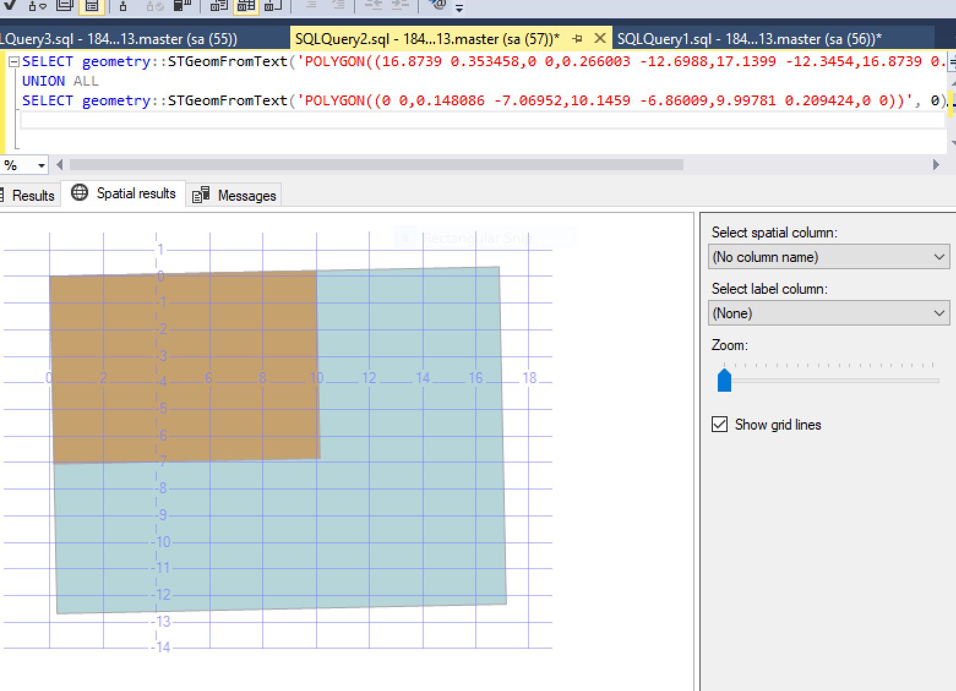
Task: Click Specify Values for Template Parameters icon
Action: click(438, 5)
